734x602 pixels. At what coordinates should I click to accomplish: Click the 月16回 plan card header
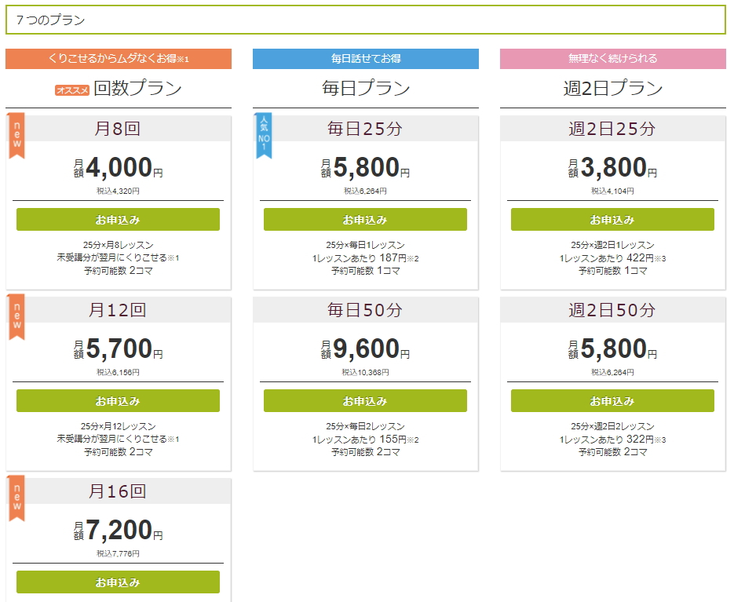pos(119,491)
